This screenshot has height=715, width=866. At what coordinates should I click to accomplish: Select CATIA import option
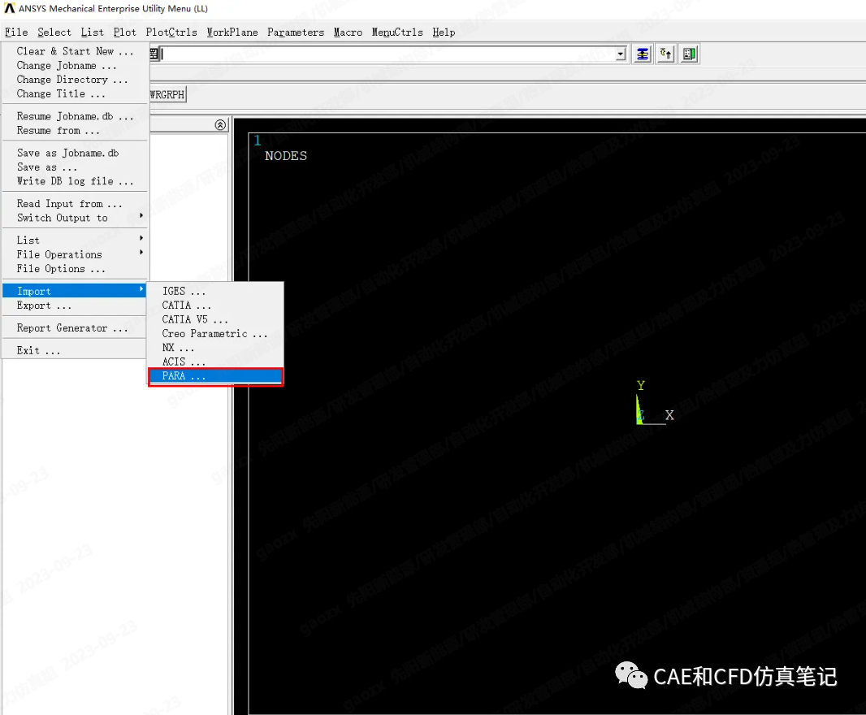point(216,305)
